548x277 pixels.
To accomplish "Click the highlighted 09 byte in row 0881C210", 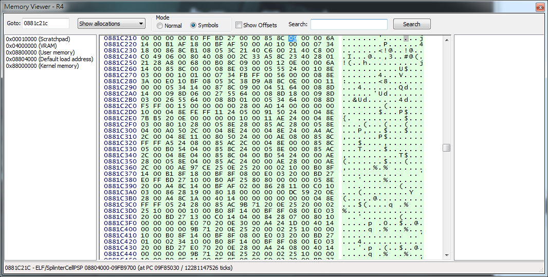I will [293, 38].
